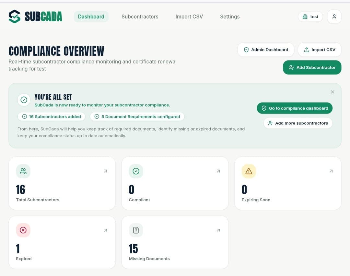Click Add more subcontractors
Viewport: 350px width, 276px height.
point(298,123)
